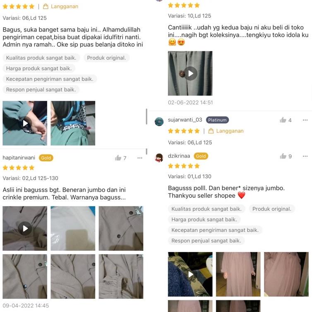Like hapitanirwani's review with thumbs-up icon

118,158
